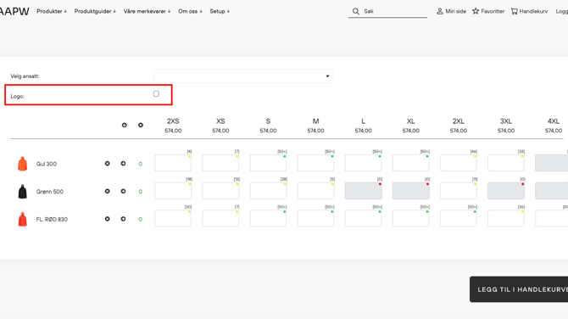Viewport: 568px width, 319px height.
Task: Open the Velg ansatt dropdown
Action: point(243,76)
